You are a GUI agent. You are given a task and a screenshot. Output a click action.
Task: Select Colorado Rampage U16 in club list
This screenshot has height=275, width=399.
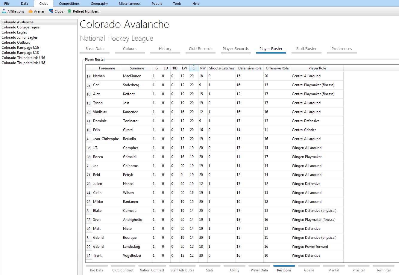(39, 48)
